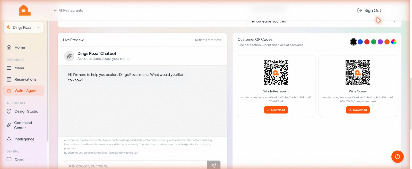412x169 pixels.
Task: Select the blue QR color swatch
Action: pyautogui.click(x=360, y=42)
